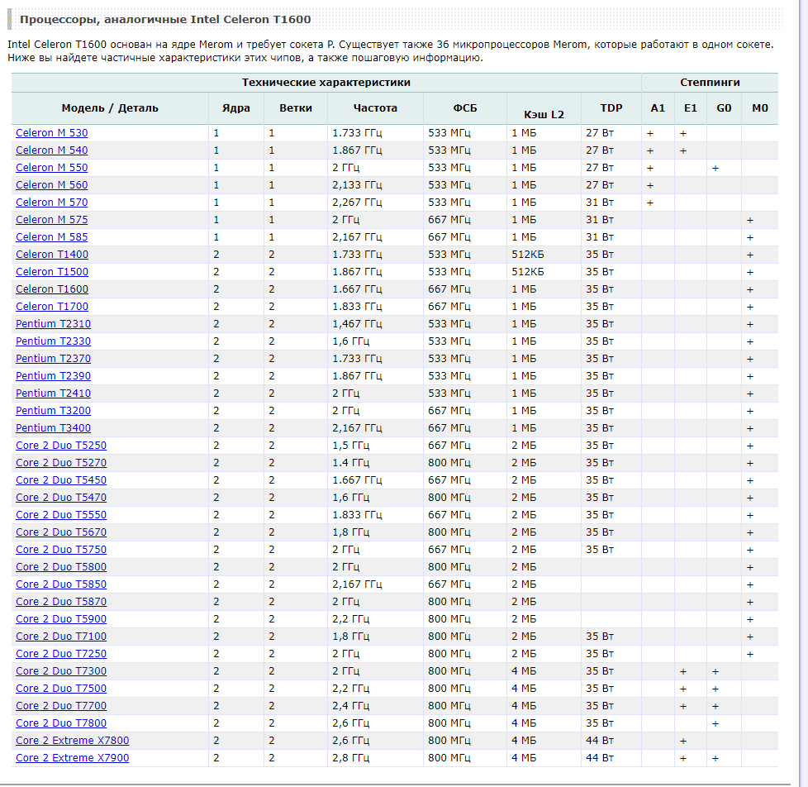Open the Core 2 Duo T7500 link

(x=61, y=689)
